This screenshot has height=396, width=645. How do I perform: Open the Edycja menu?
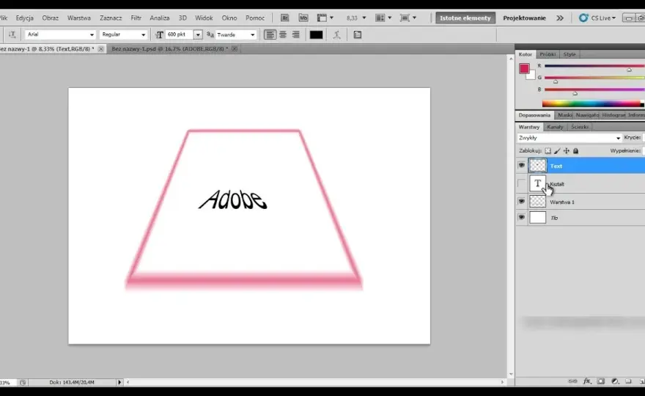(25, 18)
